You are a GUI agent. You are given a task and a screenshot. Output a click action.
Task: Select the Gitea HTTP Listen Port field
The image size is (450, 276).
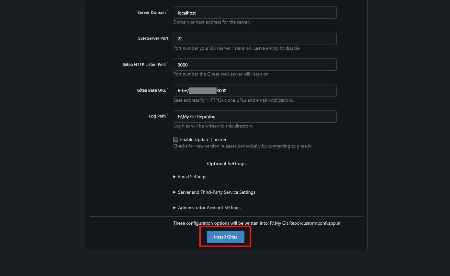tap(255, 65)
